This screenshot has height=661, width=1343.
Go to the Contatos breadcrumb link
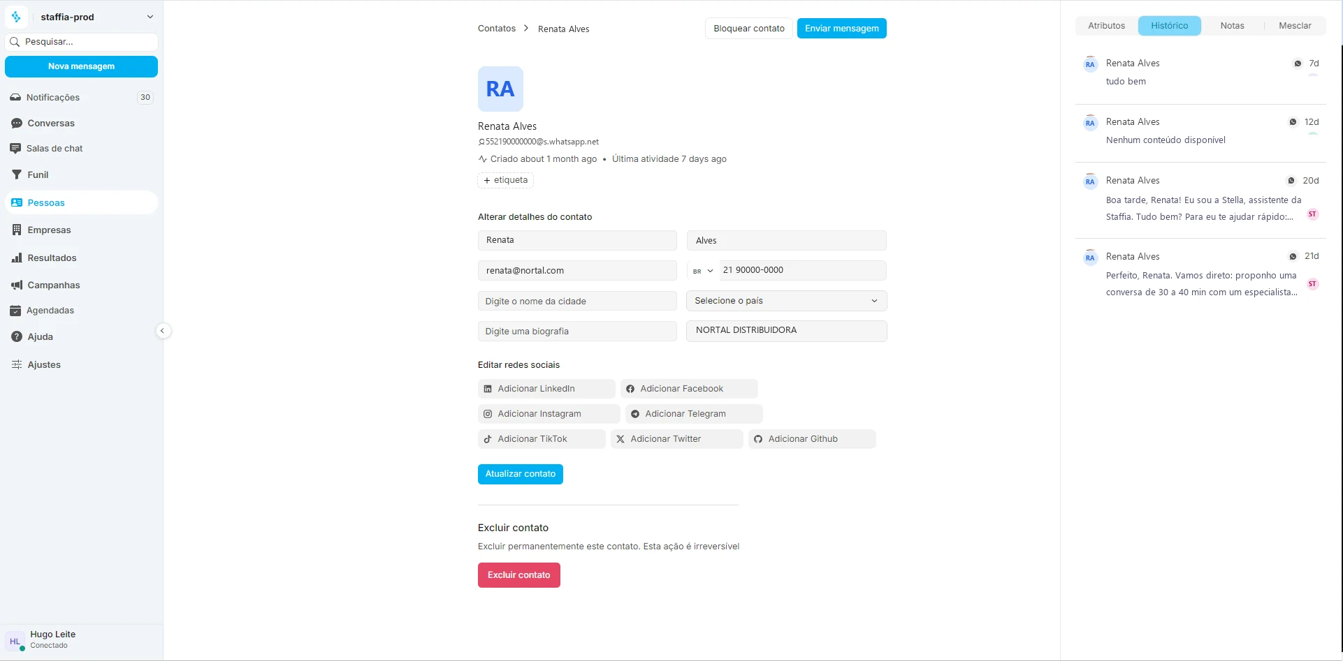(x=497, y=29)
